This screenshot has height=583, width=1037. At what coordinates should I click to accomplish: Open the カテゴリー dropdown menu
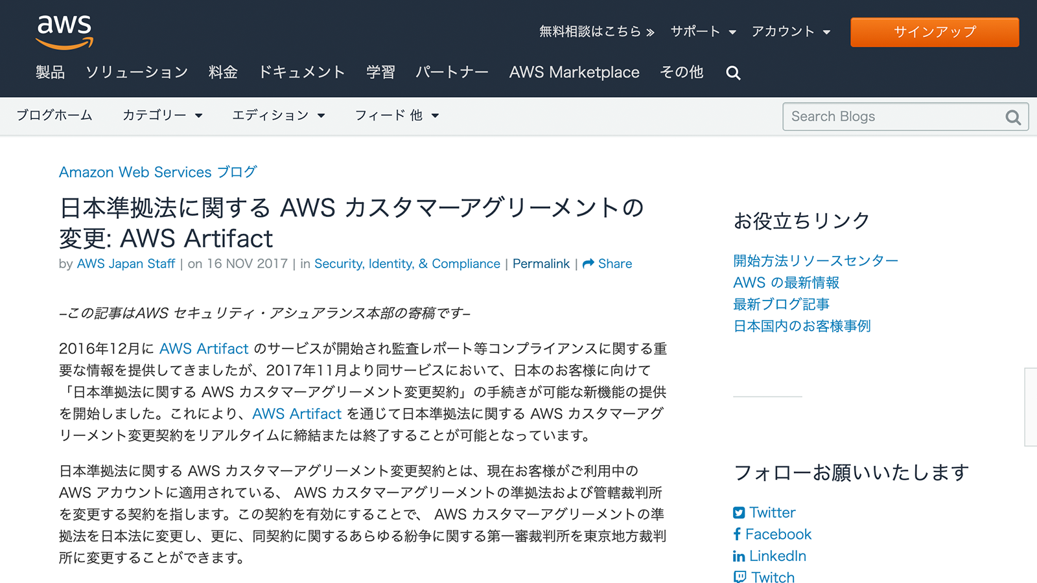(162, 115)
